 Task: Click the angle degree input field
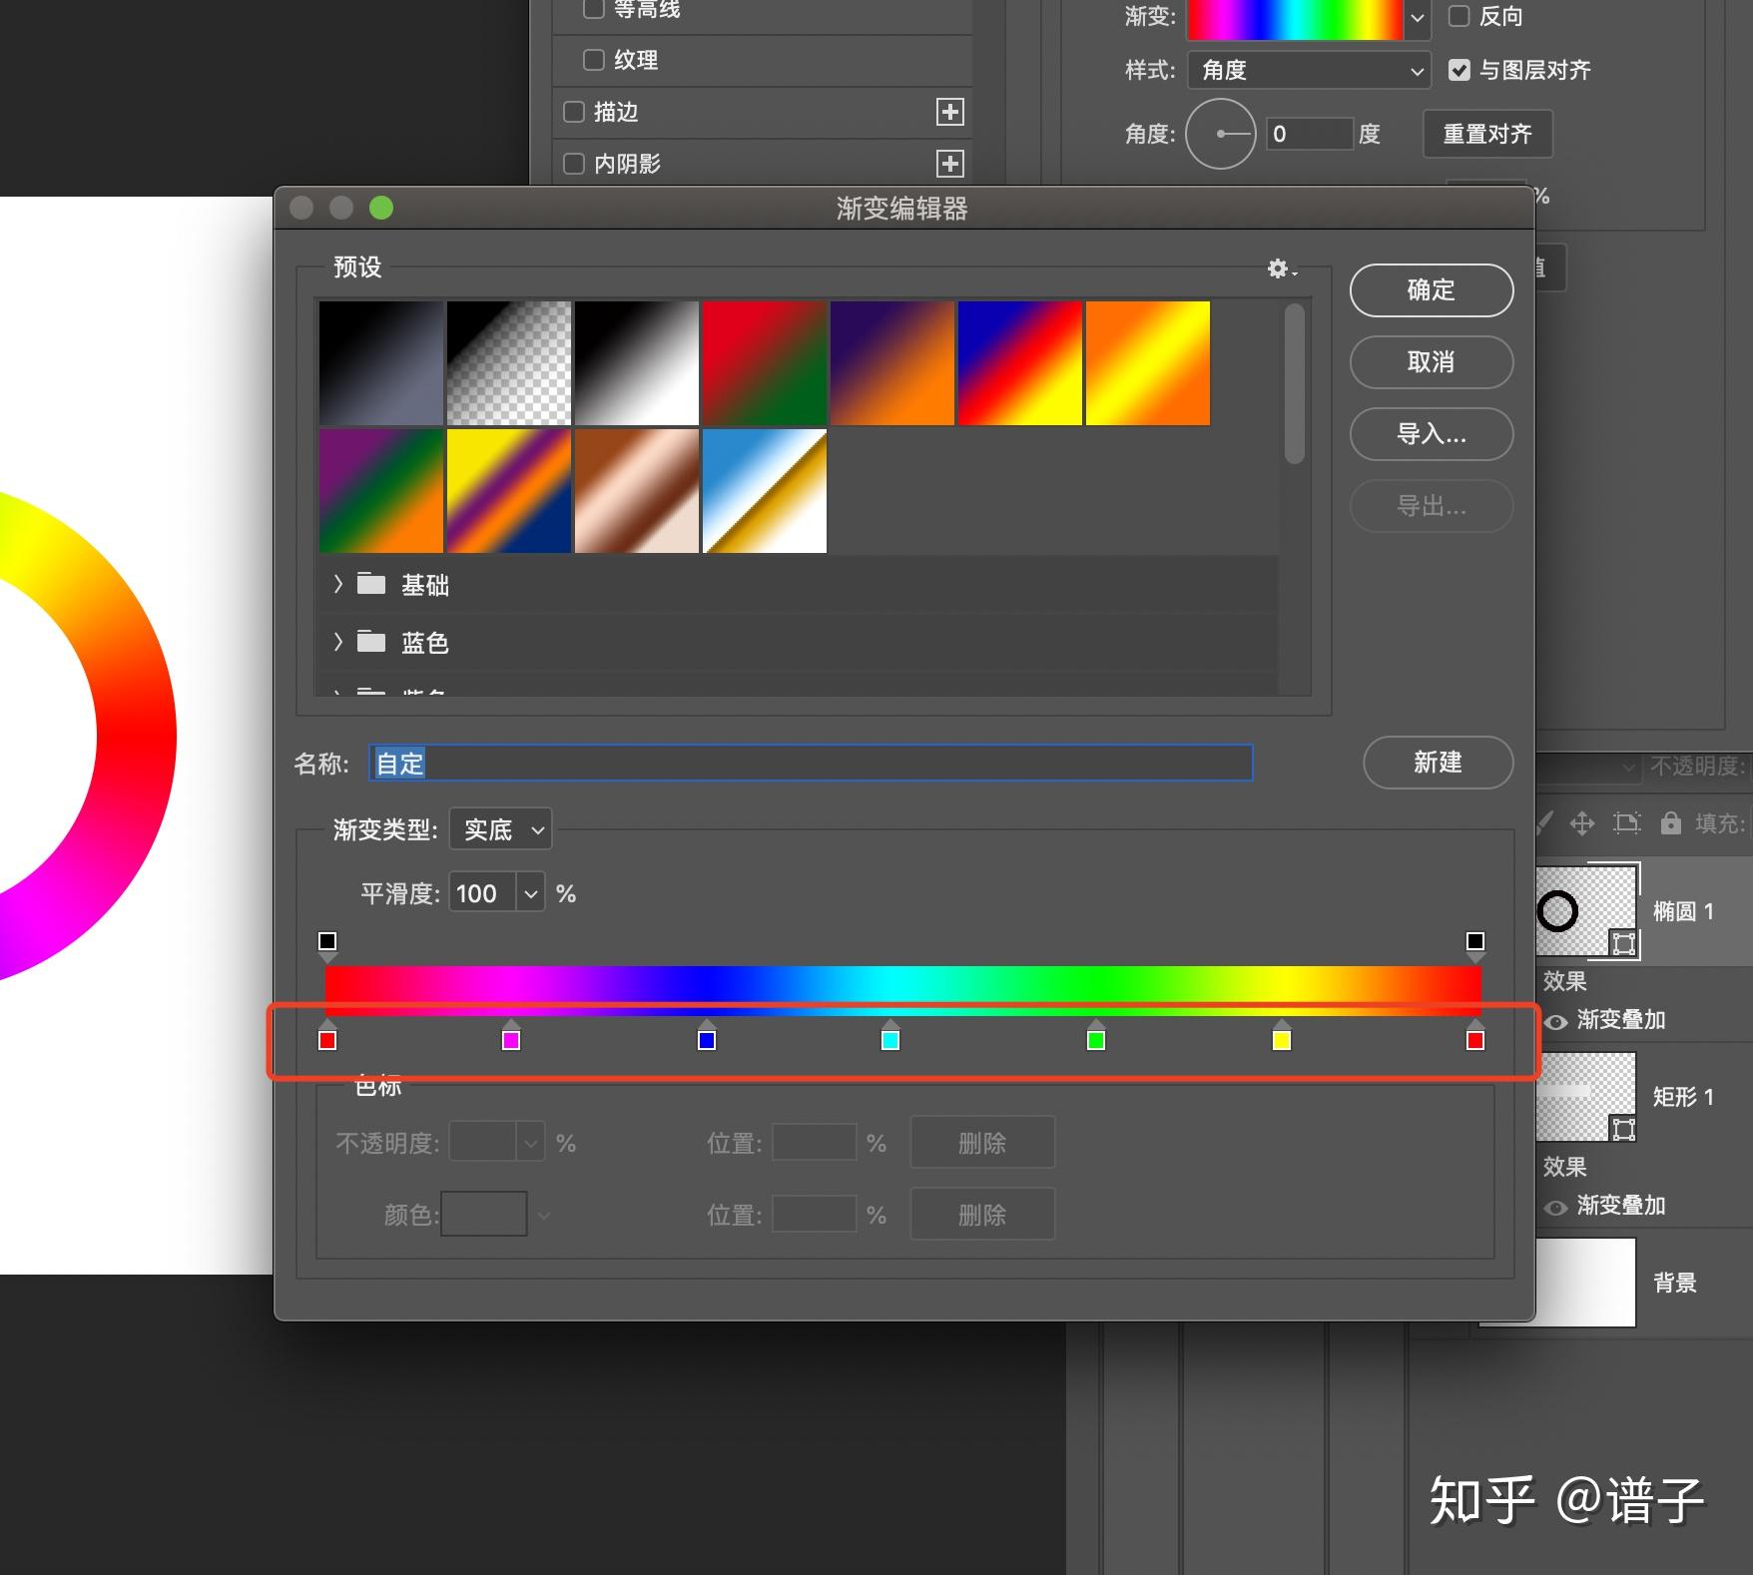tap(1310, 134)
